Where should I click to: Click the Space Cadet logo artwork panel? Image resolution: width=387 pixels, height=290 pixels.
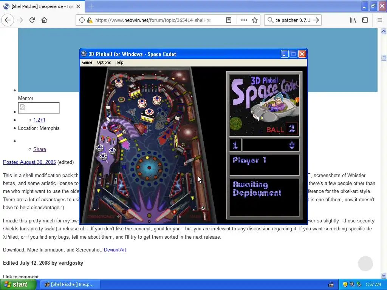(x=264, y=105)
